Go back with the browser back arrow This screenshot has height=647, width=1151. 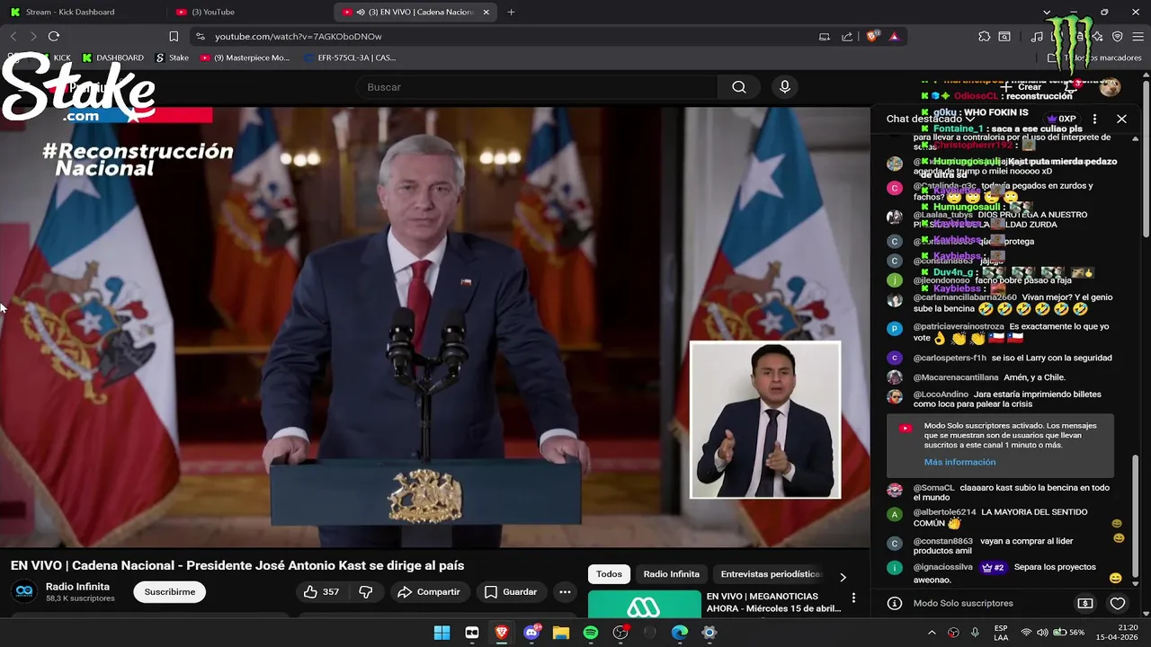[13, 36]
